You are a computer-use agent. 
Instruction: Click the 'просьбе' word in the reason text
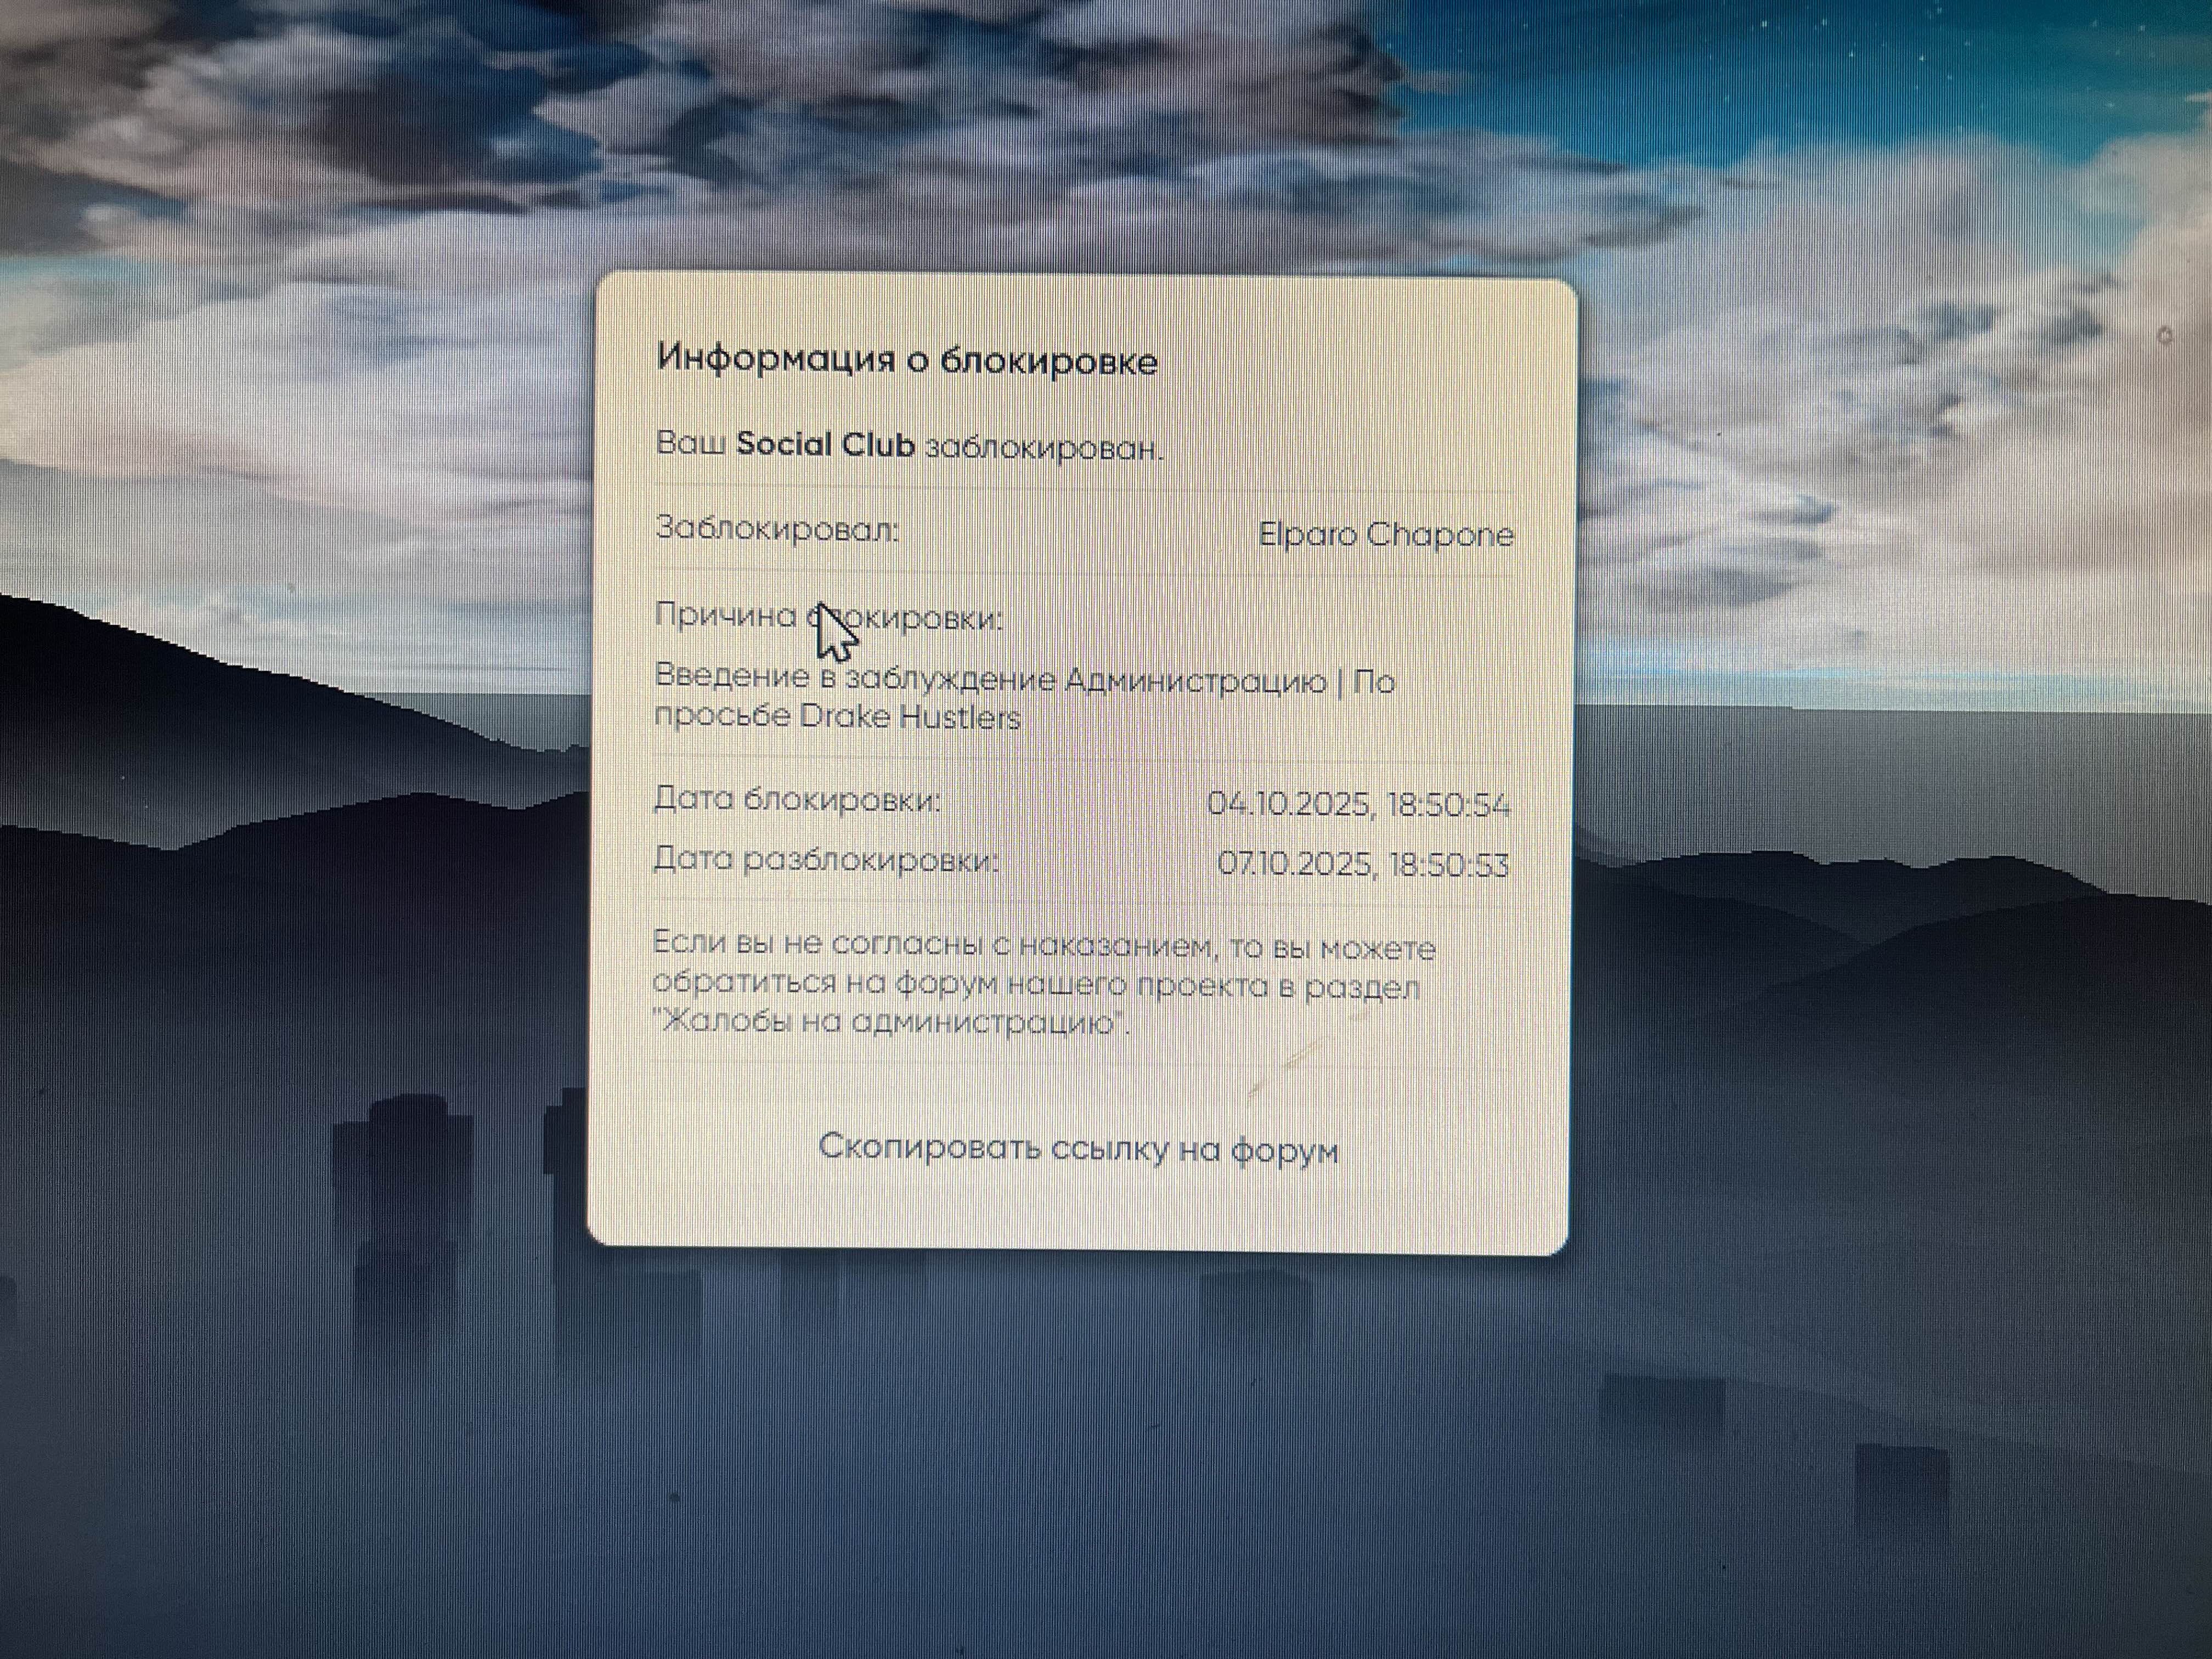(721, 716)
